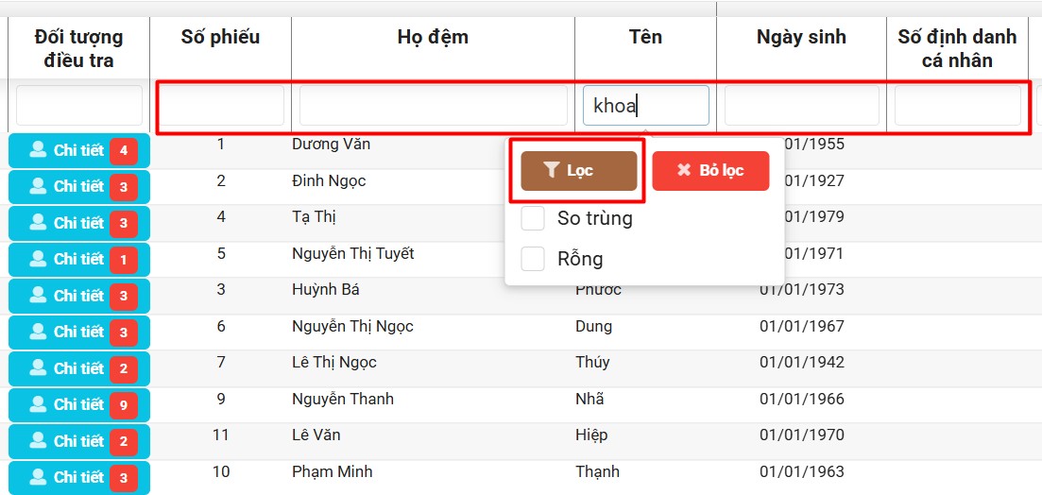The width and height of the screenshot is (1042, 495).
Task: Focus the Số phiếu filter input
Action: click(221, 106)
